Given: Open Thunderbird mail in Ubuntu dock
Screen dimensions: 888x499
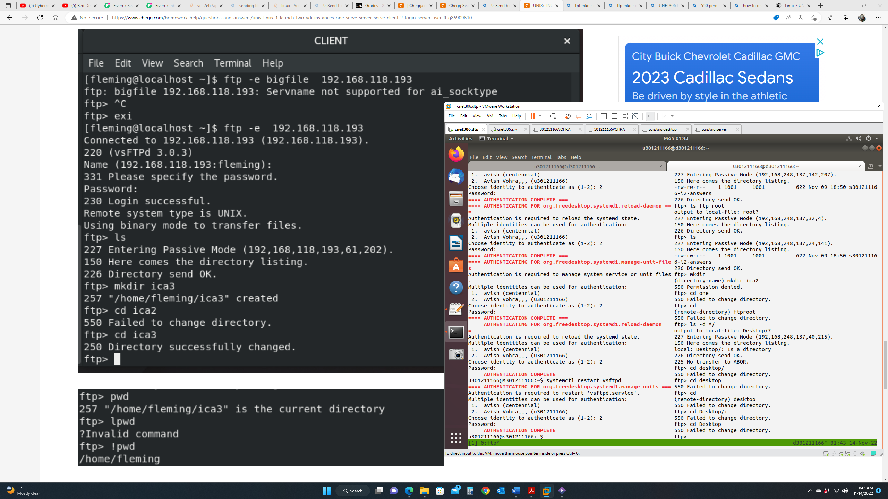Looking at the screenshot, I should click(456, 176).
